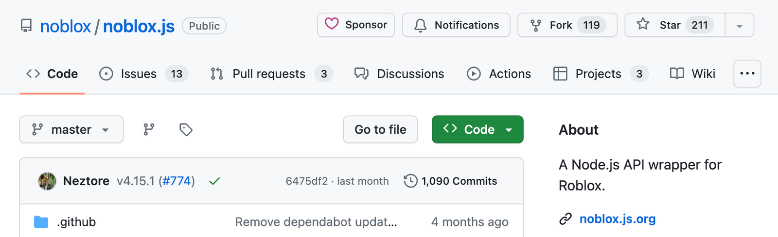Click the Go to file button

[x=380, y=129]
